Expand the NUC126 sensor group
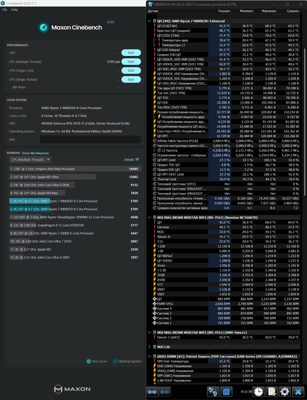Viewport: 307px width, 400px height. coord(150,347)
